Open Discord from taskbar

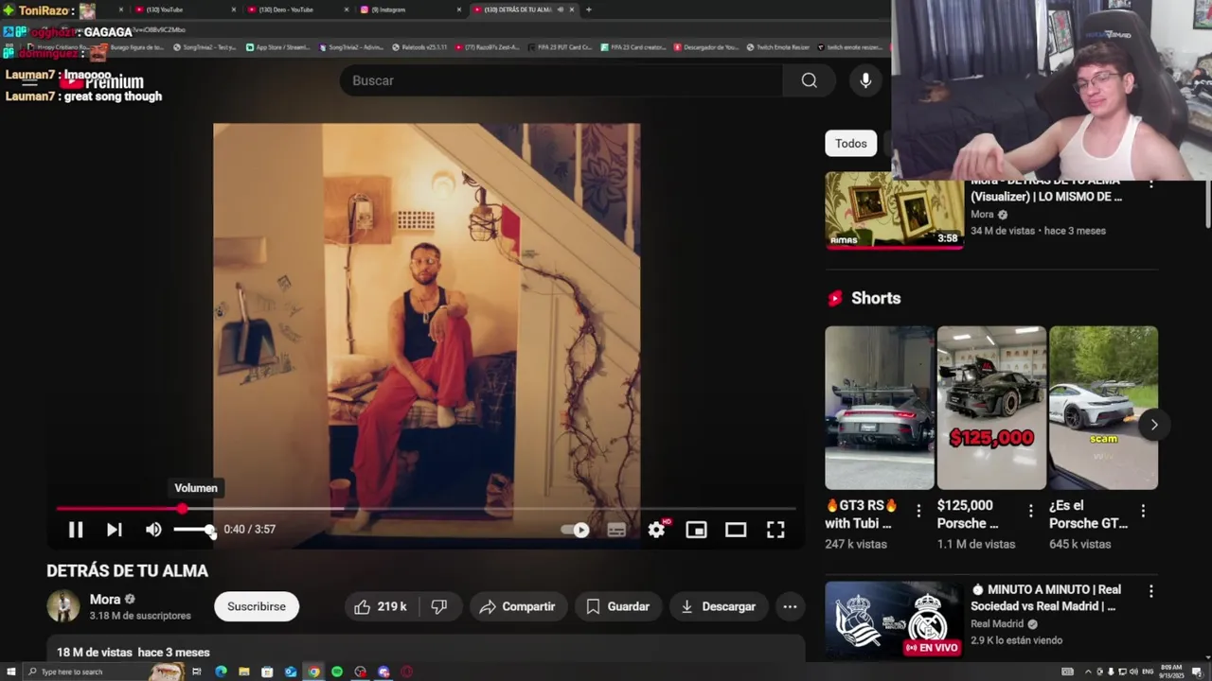383,672
